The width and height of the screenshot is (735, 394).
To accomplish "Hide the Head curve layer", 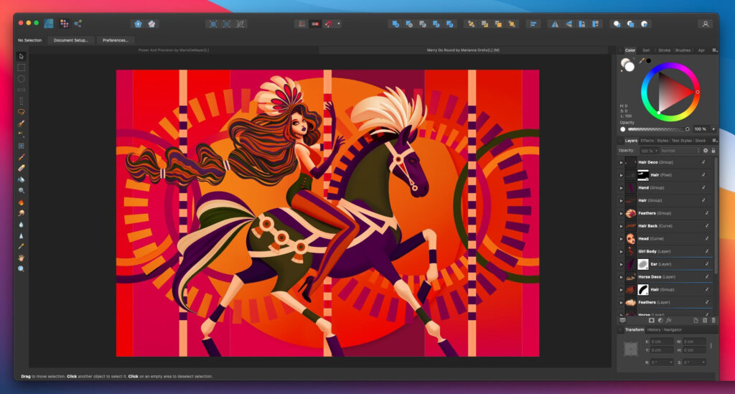I will click(x=707, y=238).
